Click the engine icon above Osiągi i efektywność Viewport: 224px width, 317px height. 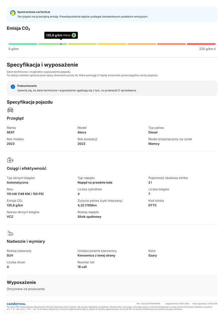(10, 160)
